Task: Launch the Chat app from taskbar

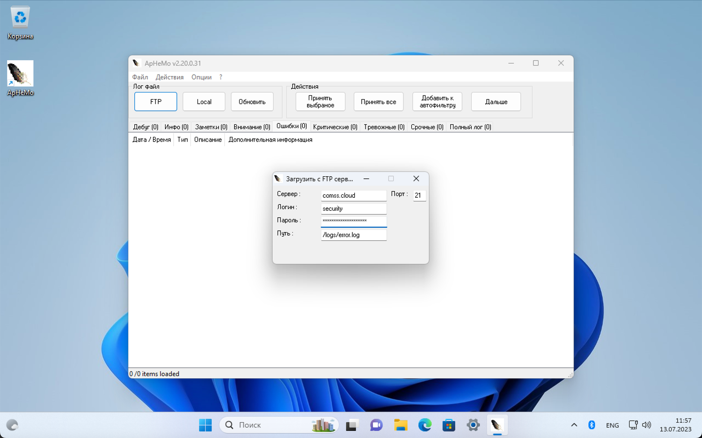Action: pyautogui.click(x=376, y=425)
